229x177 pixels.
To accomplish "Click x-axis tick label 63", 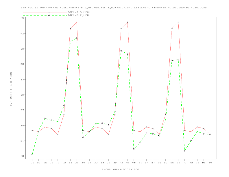I will 166,163.
